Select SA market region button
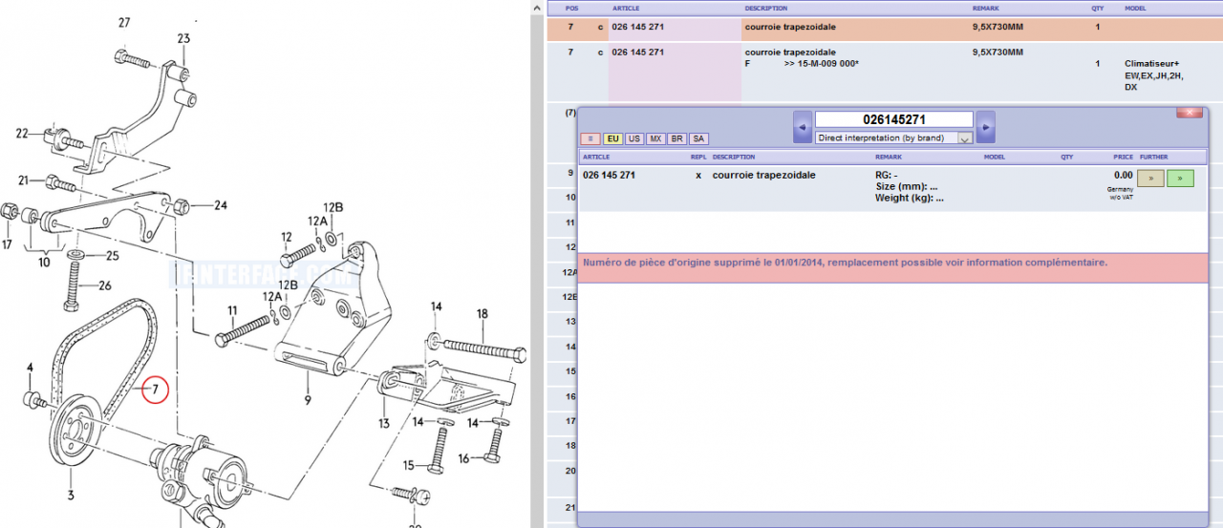Viewport: 1223px width, 528px height. (x=698, y=139)
